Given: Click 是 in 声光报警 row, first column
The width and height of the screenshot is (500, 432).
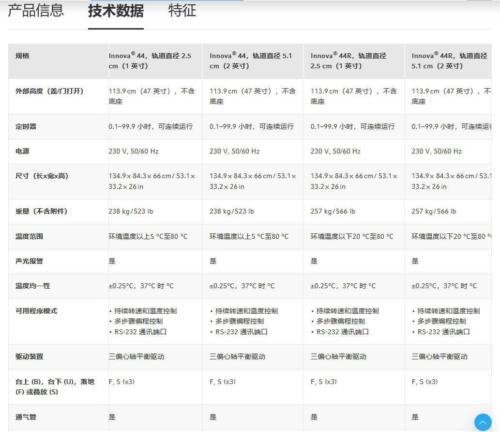Looking at the screenshot, I should [112, 262].
